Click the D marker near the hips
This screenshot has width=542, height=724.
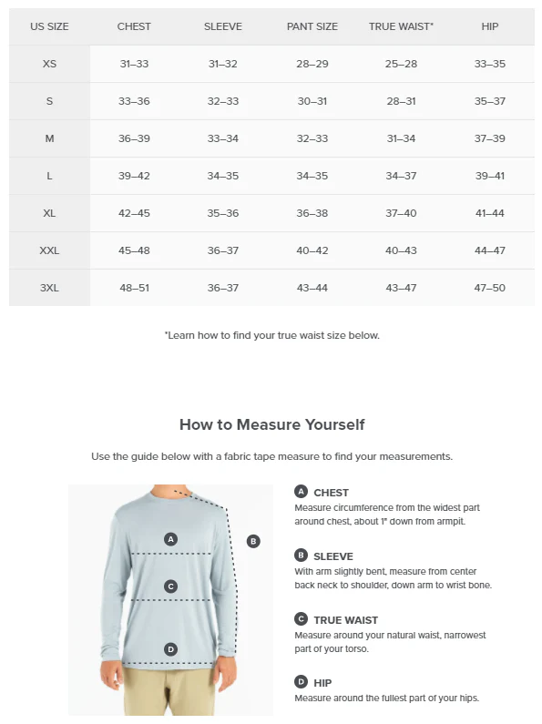pyautogui.click(x=171, y=649)
